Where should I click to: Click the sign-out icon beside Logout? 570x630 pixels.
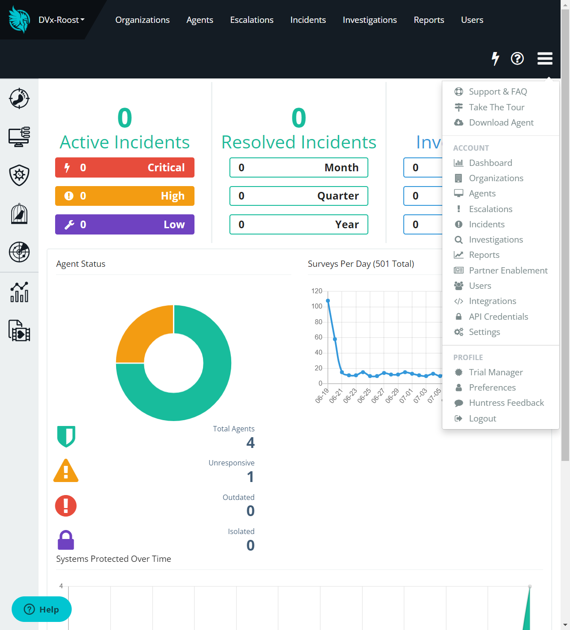pos(459,418)
